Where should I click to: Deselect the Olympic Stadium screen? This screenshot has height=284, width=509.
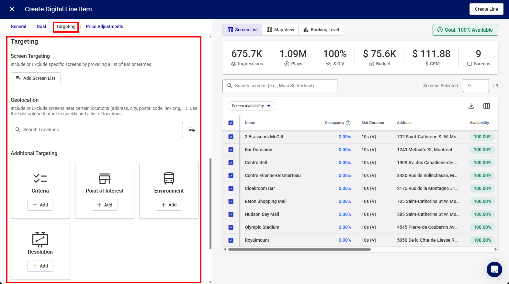click(231, 227)
